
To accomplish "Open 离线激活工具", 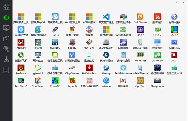I will pos(55,18).
